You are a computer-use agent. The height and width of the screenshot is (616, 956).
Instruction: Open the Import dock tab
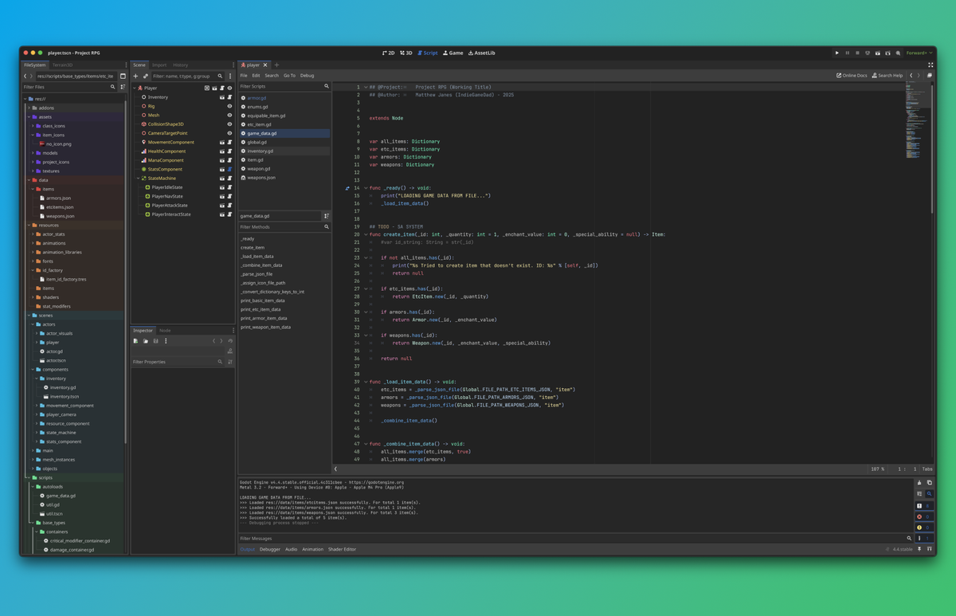click(159, 65)
